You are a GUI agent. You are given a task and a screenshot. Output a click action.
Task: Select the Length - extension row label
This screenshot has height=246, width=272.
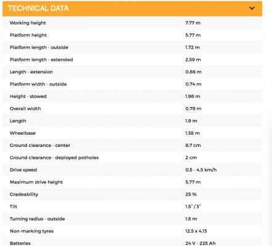click(31, 72)
